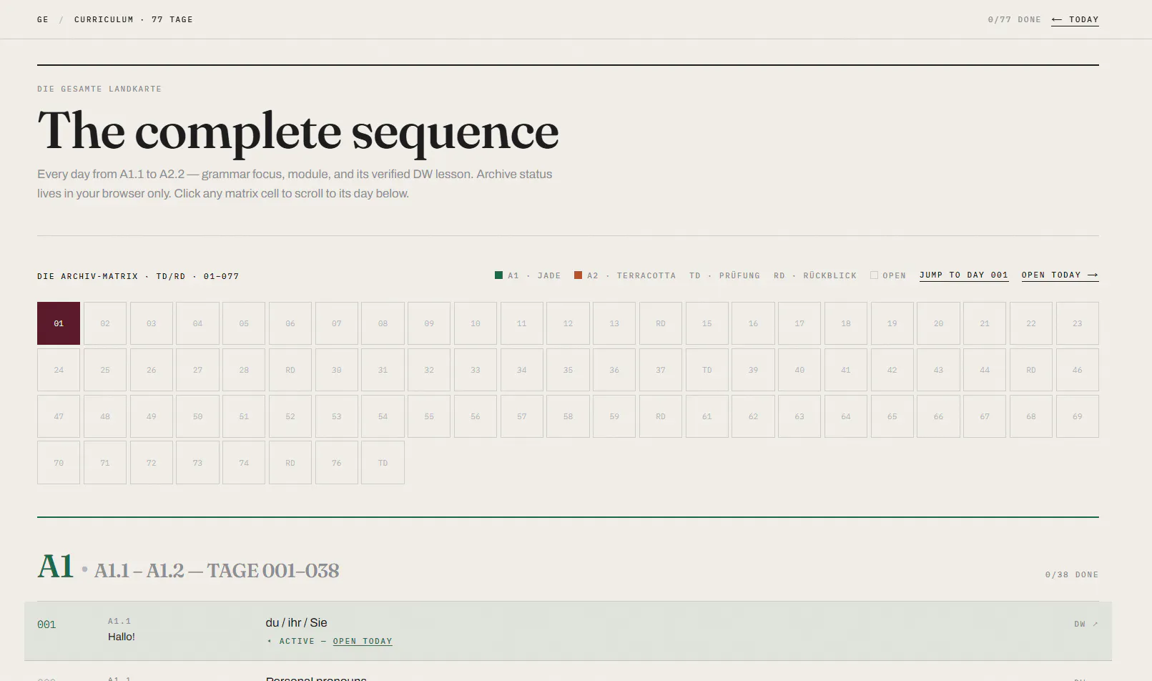Click matrix cell 50
This screenshot has width=1152, height=681.
point(197,416)
